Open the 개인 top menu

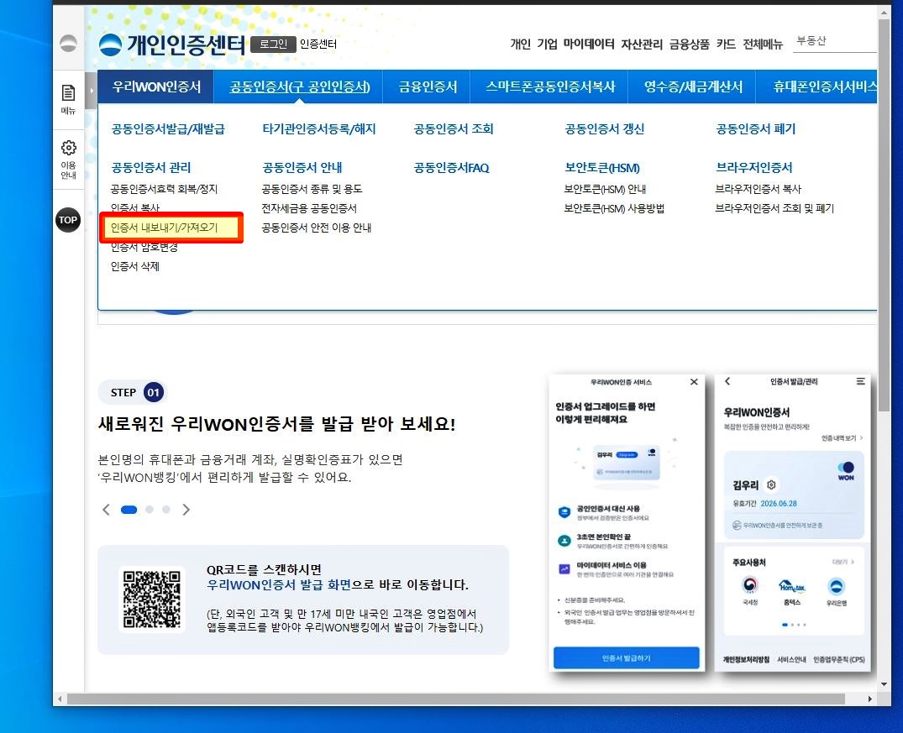[520, 45]
